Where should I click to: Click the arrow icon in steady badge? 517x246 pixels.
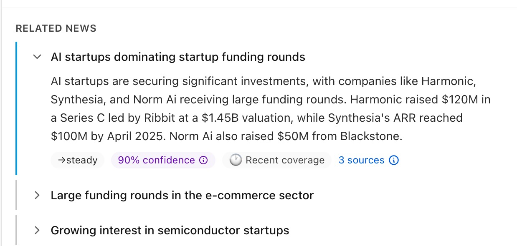[61, 161]
